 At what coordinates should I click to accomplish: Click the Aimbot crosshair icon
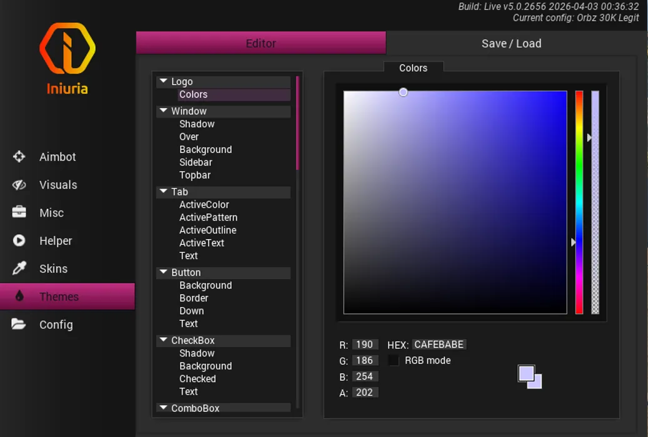pos(19,157)
